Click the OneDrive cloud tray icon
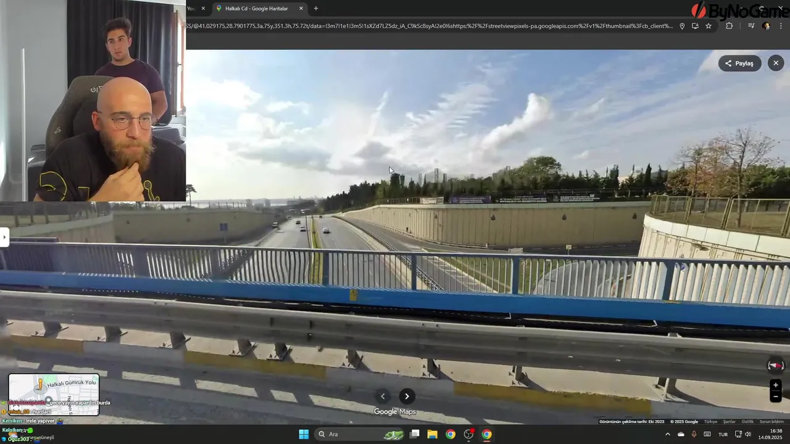790x444 pixels. pos(681,434)
